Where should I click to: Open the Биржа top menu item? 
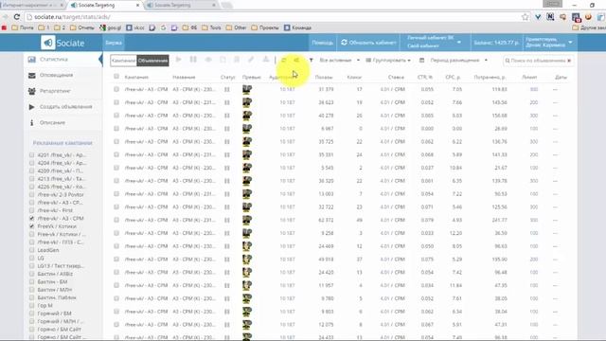tap(114, 43)
